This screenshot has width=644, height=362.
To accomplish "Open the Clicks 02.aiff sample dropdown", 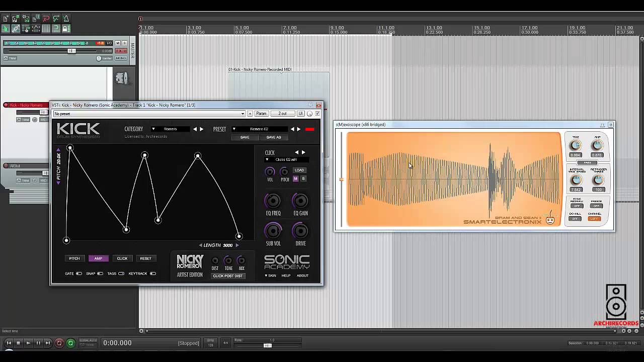I will pos(286,159).
